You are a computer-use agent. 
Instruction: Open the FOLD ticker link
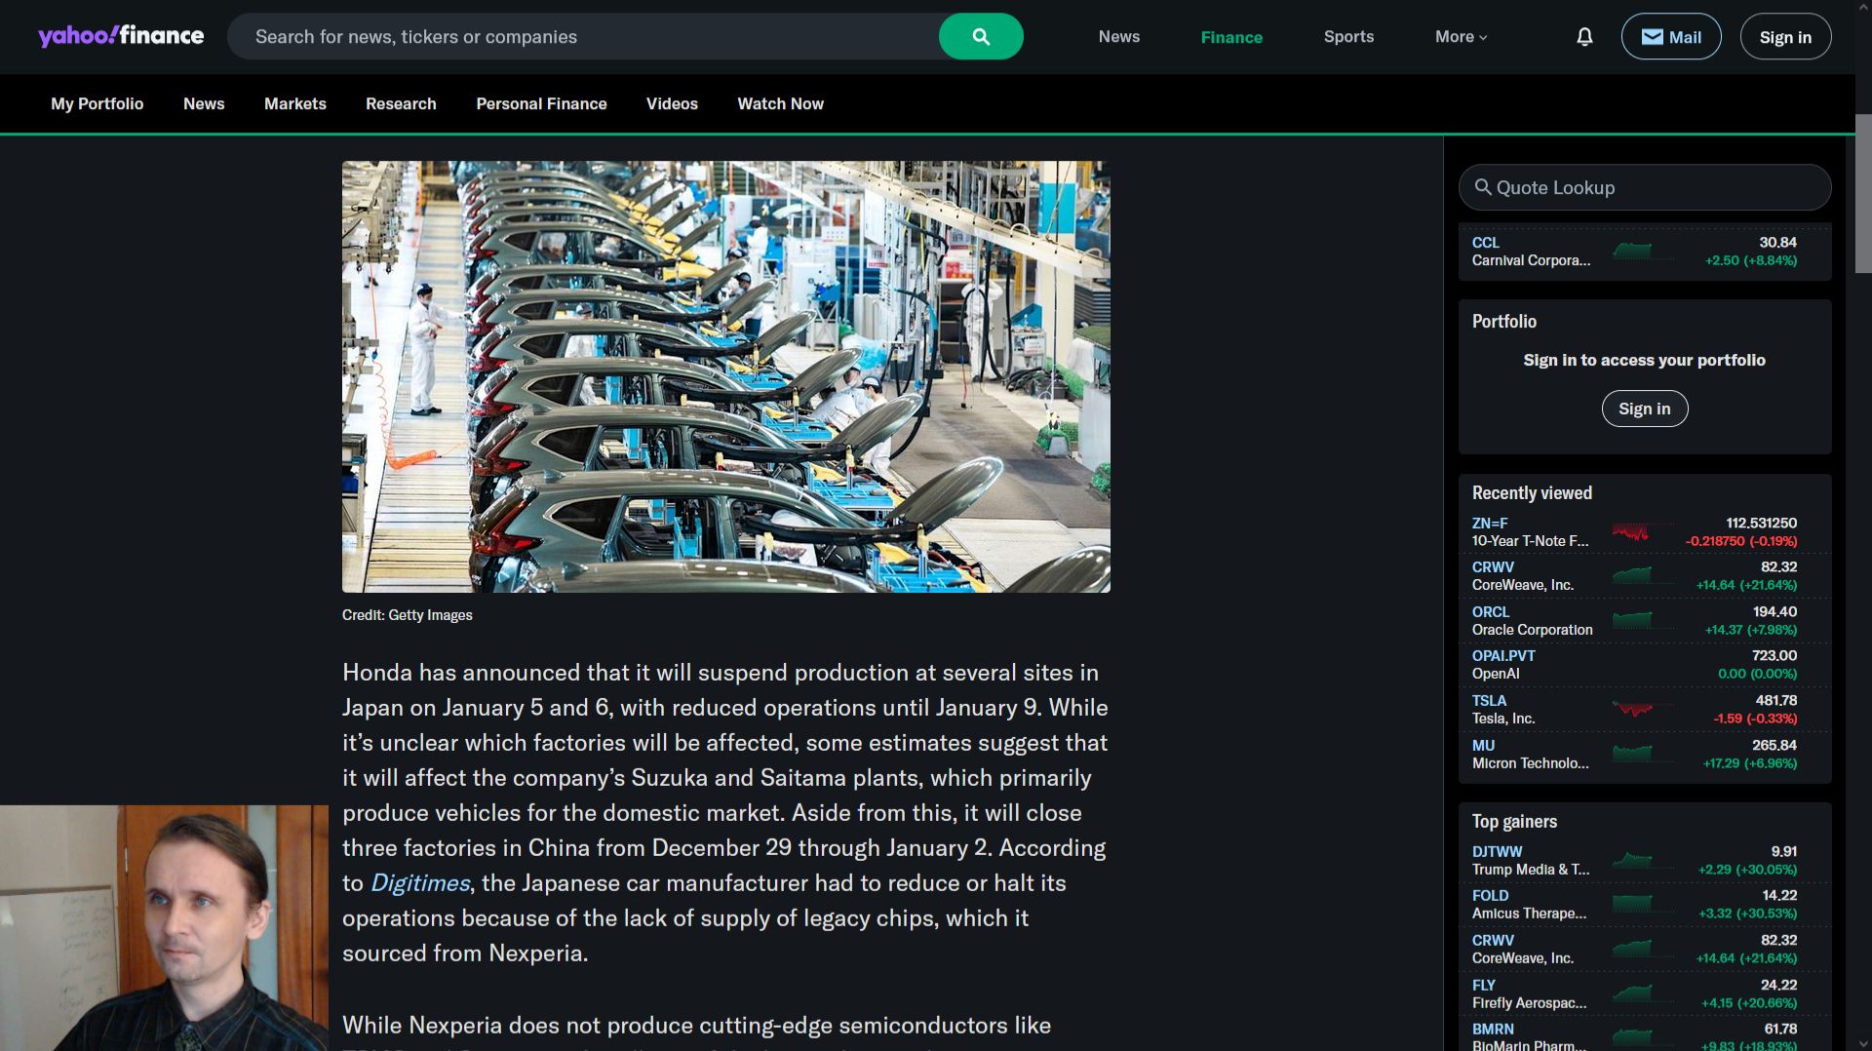[1490, 896]
